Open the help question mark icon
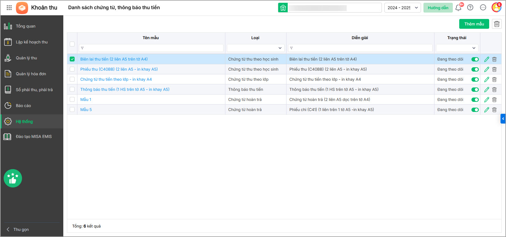 click(x=470, y=8)
